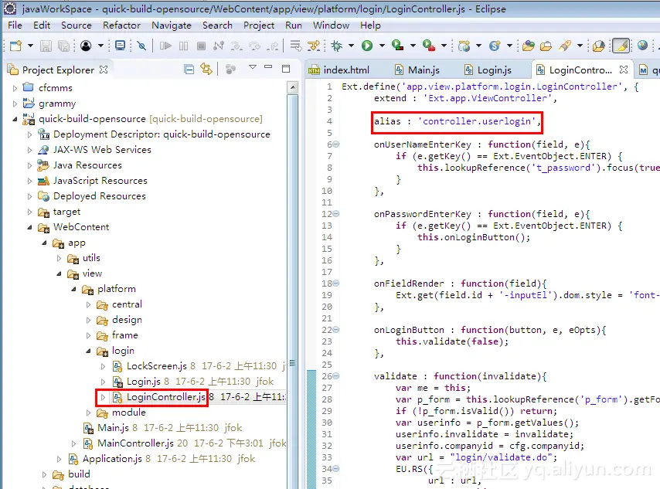The width and height of the screenshot is (660, 489).
Task: Select Application.js in the tree
Action: tap(112, 459)
